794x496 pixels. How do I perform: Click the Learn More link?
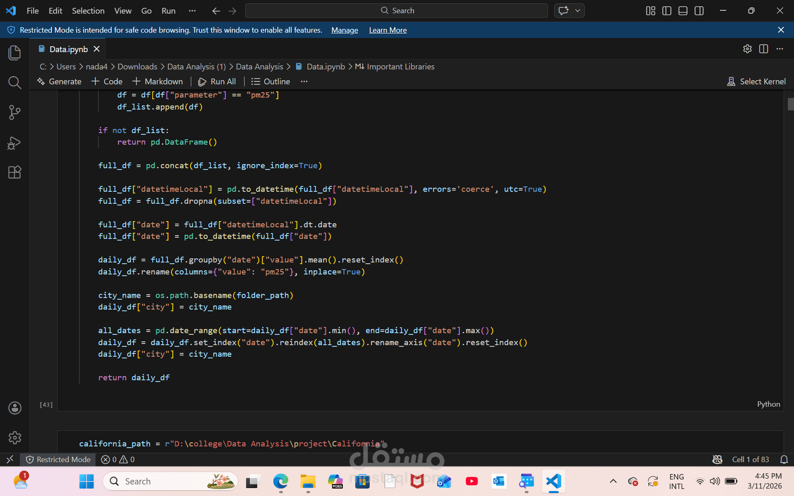387,30
